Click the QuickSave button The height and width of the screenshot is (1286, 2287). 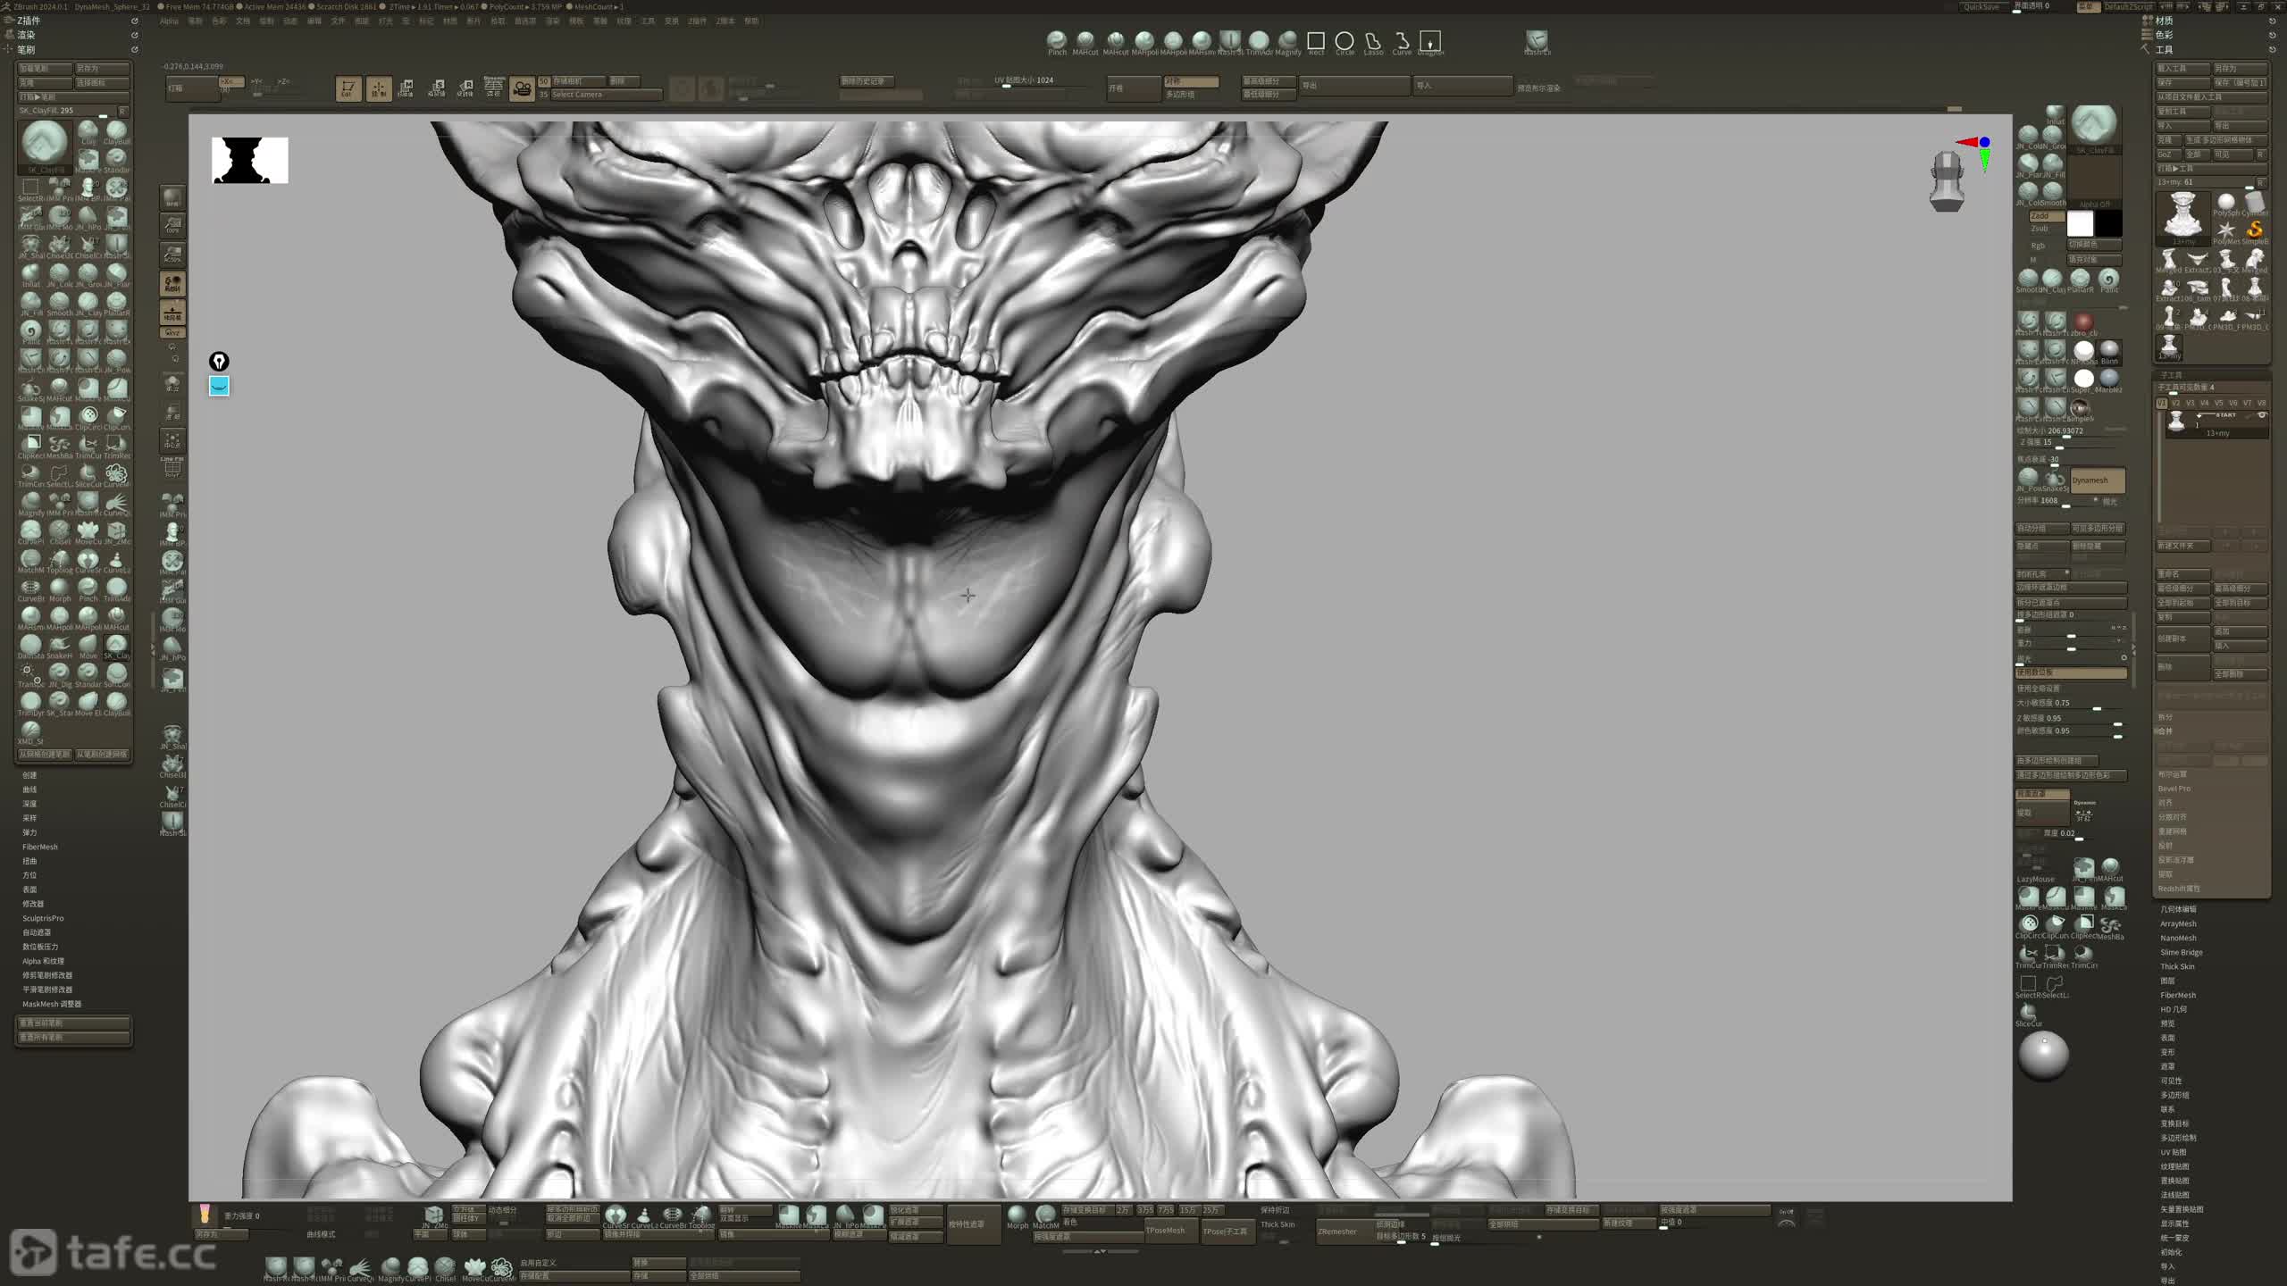coord(1981,6)
